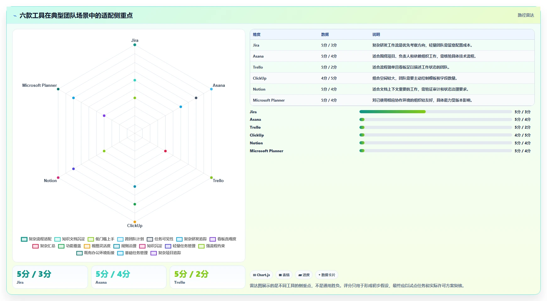Hide the 规则治理 dataset
Image resolution: width=547 pixels, height=301 pixels.
click(x=125, y=246)
